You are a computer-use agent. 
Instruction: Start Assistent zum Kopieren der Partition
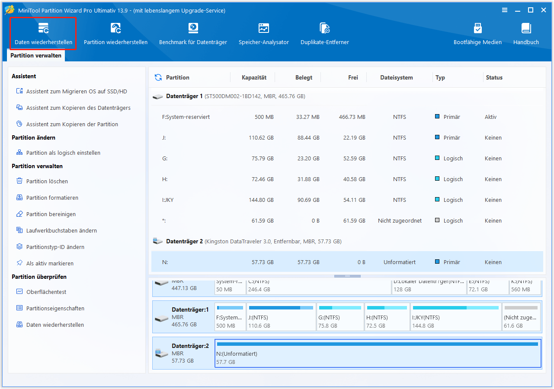pyautogui.click(x=67, y=124)
